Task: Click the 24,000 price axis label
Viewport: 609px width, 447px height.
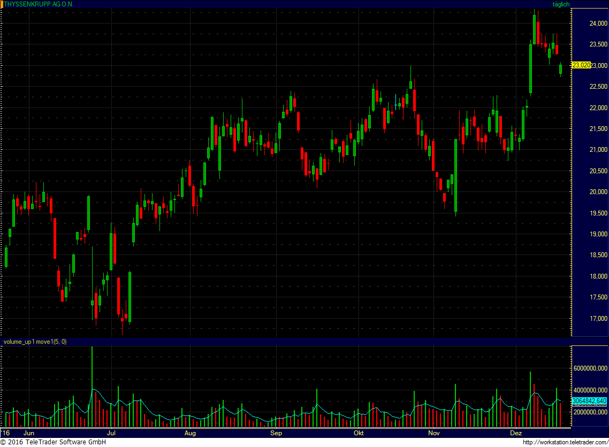Action: pos(598,24)
